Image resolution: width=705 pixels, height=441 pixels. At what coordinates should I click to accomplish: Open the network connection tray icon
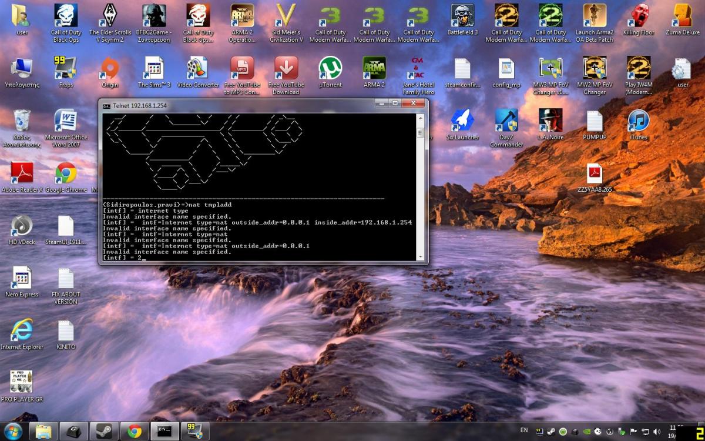pyautogui.click(x=645, y=432)
